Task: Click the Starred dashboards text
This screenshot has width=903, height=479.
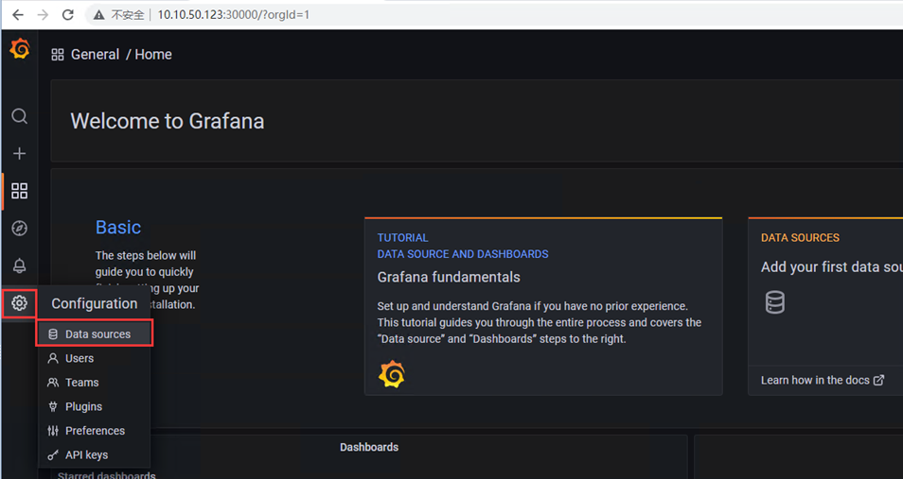Action: pyautogui.click(x=107, y=475)
